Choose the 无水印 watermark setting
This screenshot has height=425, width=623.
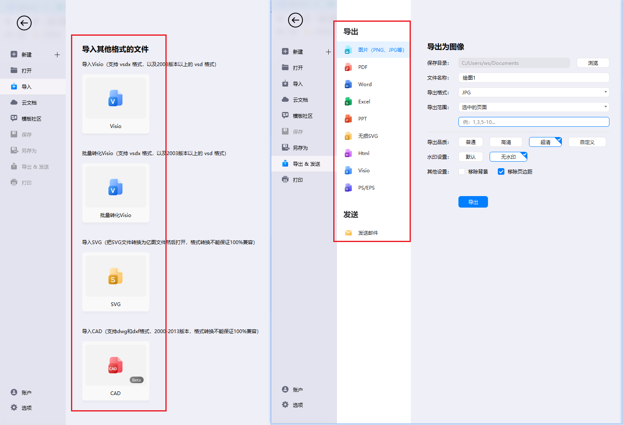pyautogui.click(x=508, y=157)
